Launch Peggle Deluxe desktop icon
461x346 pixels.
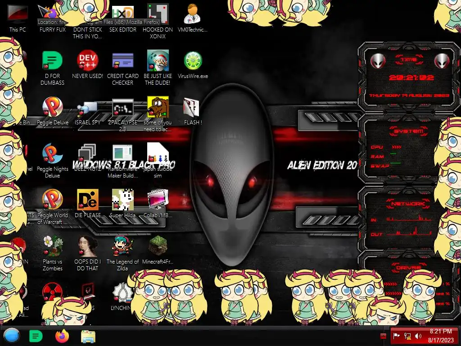pos(52,111)
